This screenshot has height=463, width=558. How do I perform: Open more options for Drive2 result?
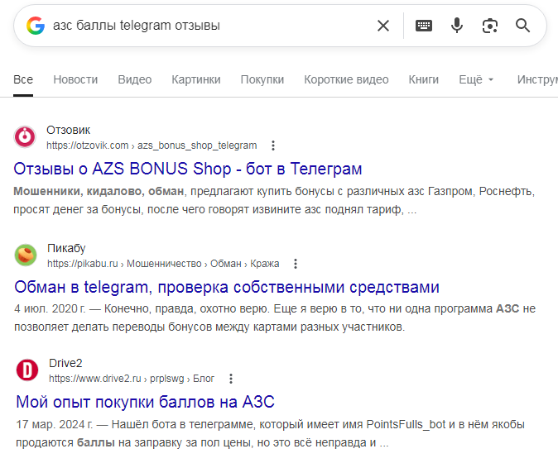[x=231, y=379]
